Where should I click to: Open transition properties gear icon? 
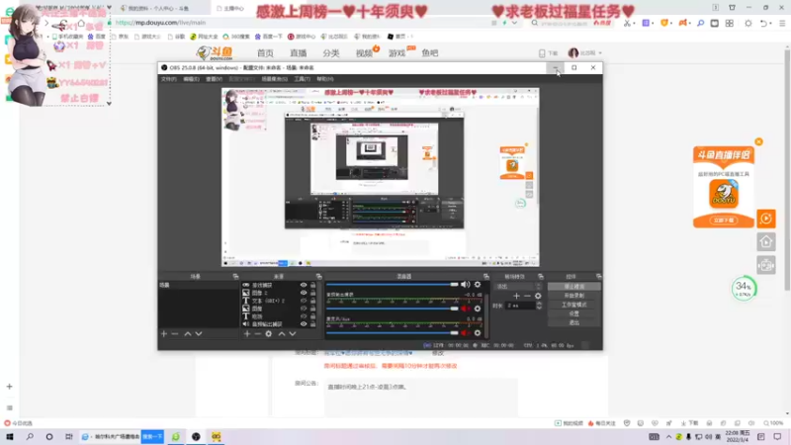point(538,296)
